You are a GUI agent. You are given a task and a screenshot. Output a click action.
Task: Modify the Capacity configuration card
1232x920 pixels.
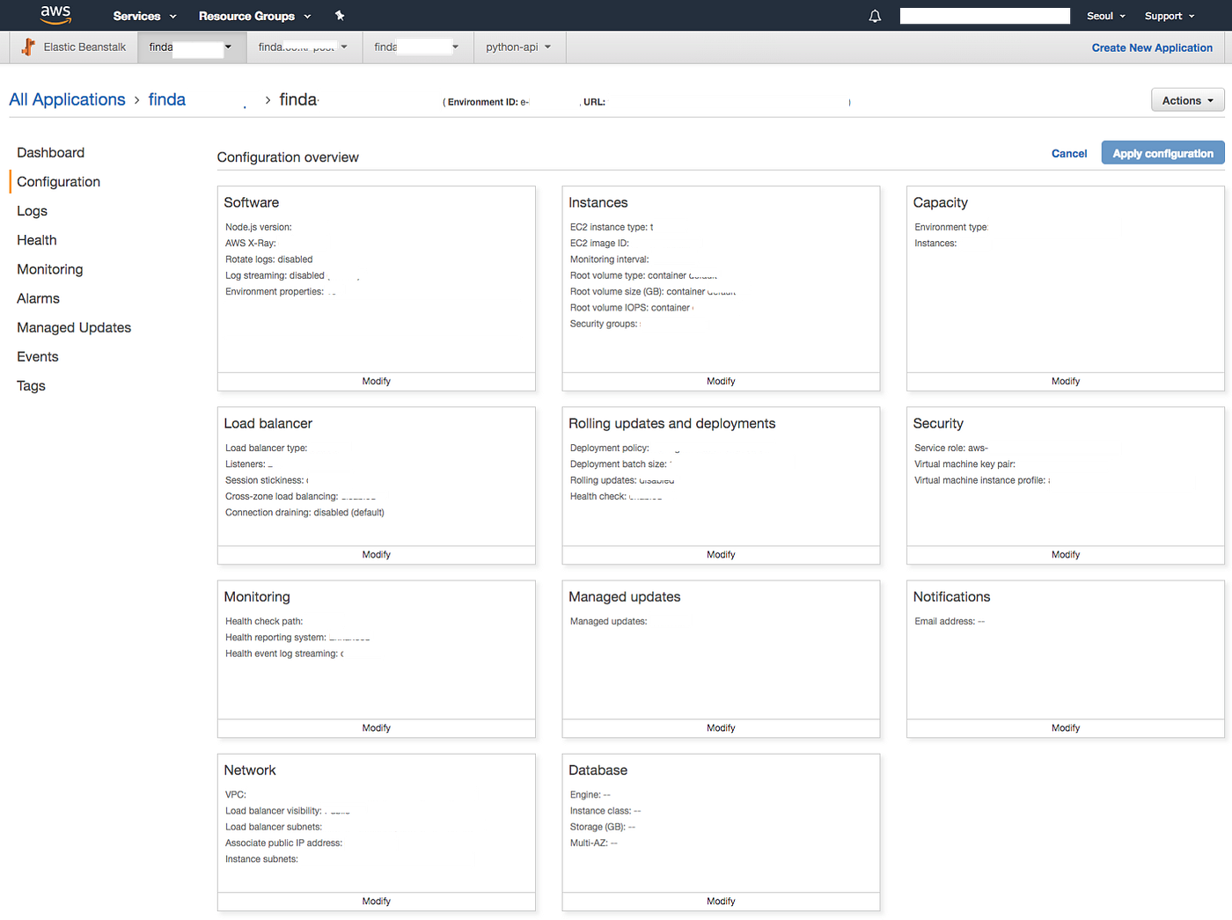point(1066,381)
